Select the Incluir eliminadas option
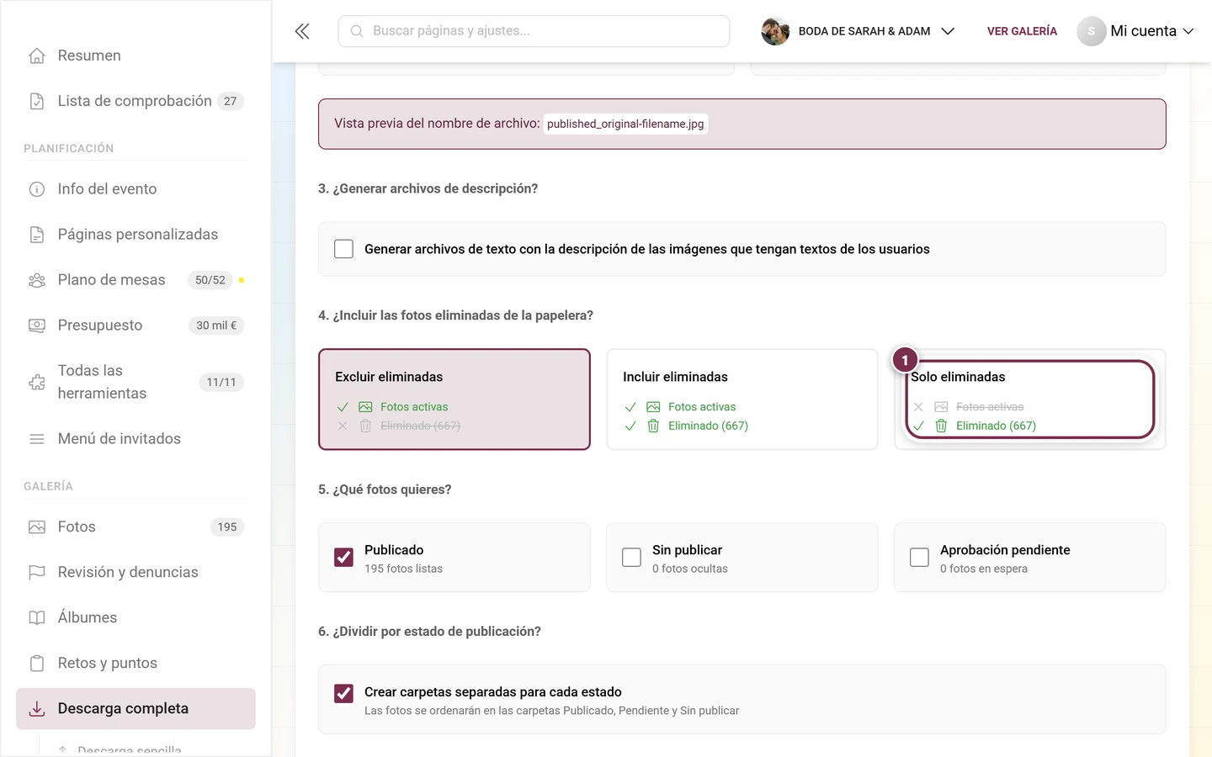The height and width of the screenshot is (757, 1212). (742, 400)
